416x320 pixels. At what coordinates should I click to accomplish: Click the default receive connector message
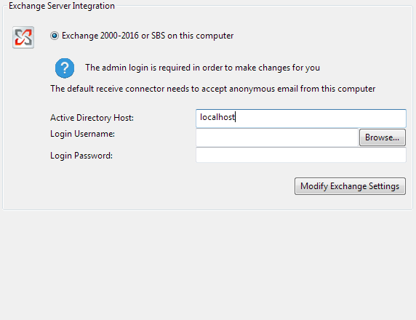pyautogui.click(x=213, y=89)
